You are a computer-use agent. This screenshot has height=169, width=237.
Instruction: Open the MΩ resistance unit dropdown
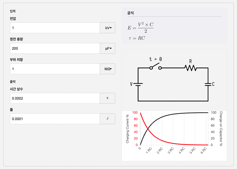[108, 69]
